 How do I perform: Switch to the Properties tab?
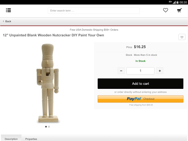31,139
